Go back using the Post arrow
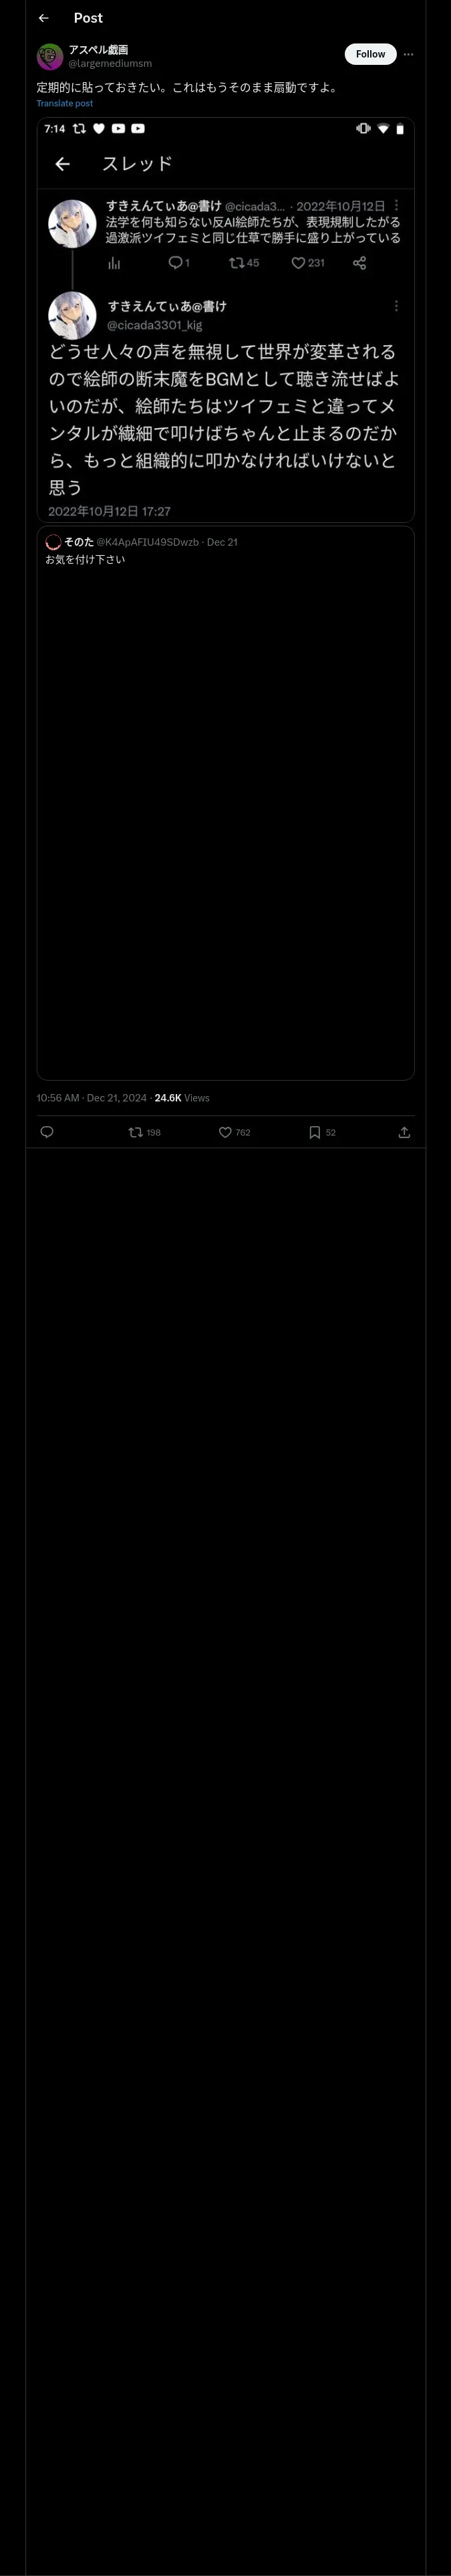 pos(43,18)
